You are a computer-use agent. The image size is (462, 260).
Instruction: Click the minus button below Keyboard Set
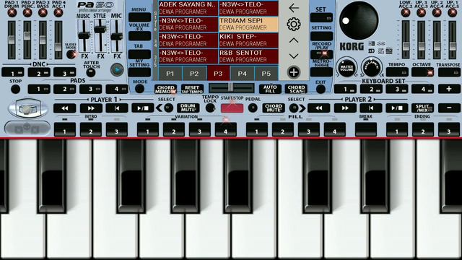pos(449,108)
